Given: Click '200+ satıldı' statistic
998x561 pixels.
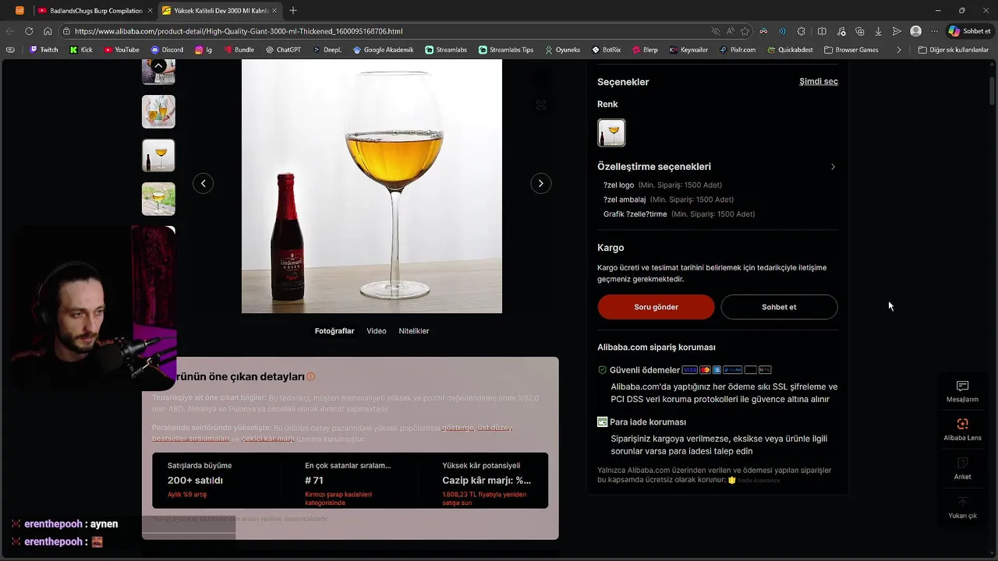Looking at the screenshot, I should (195, 480).
